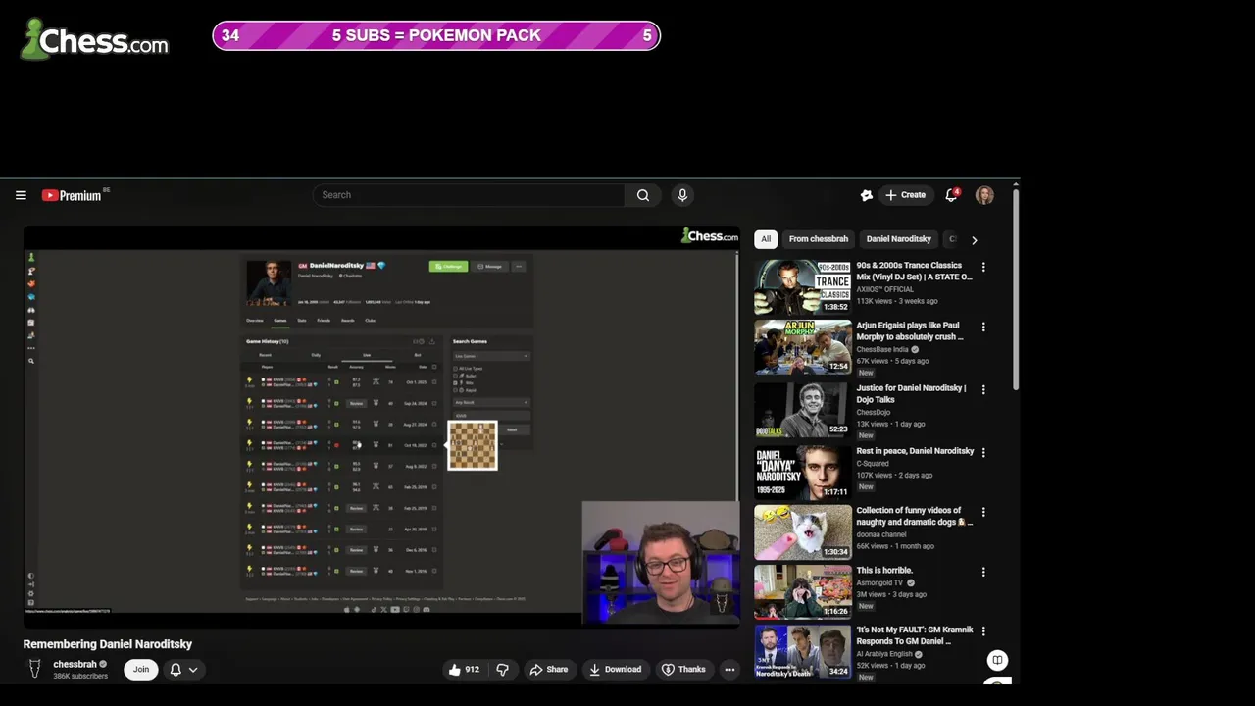Expand notification preferences chevron next to bell
Viewport: 1255px width, 706px height.
pyautogui.click(x=193, y=670)
